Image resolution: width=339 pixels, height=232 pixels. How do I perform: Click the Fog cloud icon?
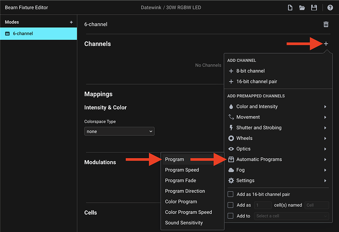[x=231, y=170]
